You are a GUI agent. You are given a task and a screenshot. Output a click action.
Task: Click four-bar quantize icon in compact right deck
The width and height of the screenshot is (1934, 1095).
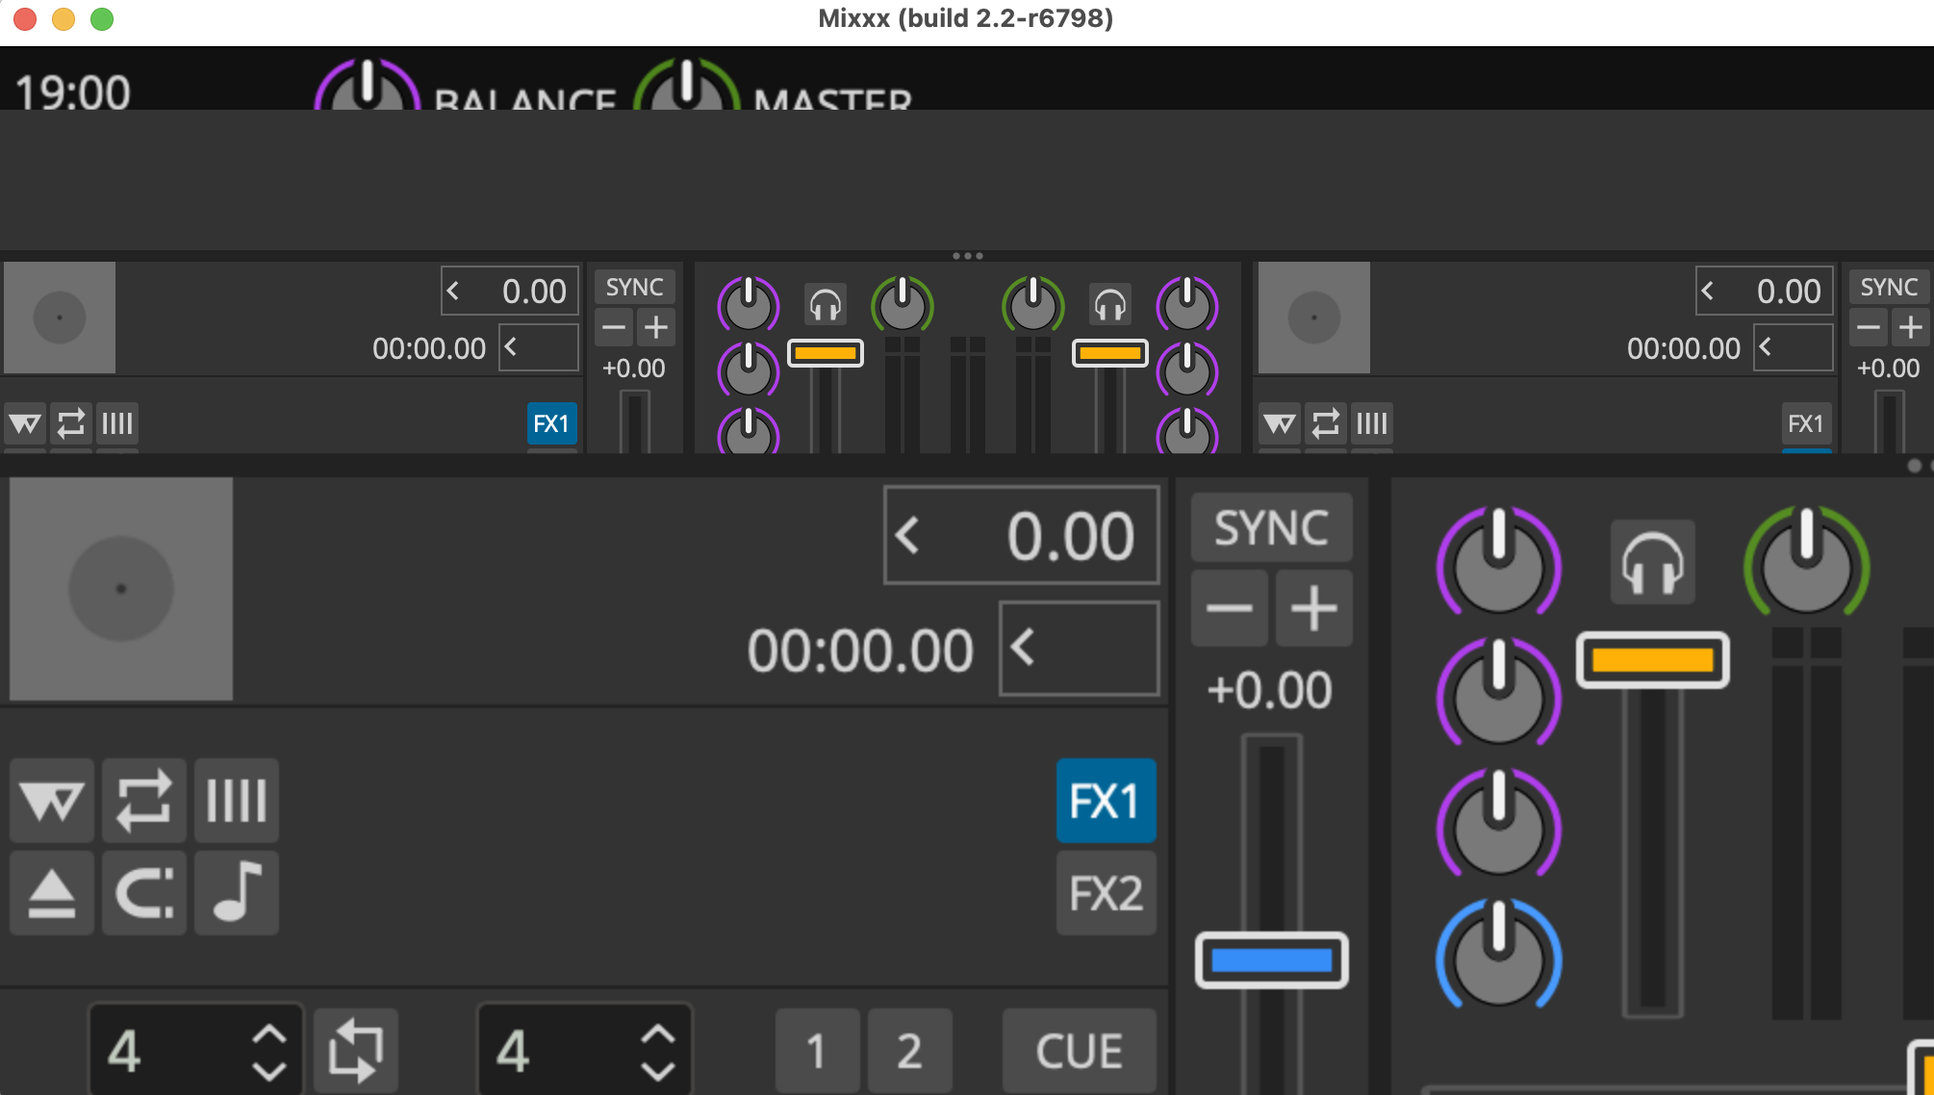click(x=1372, y=423)
